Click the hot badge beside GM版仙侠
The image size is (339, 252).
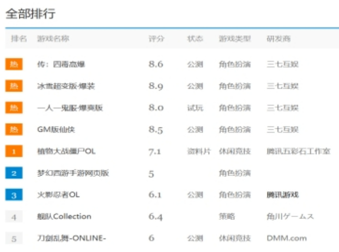pyautogui.click(x=14, y=129)
